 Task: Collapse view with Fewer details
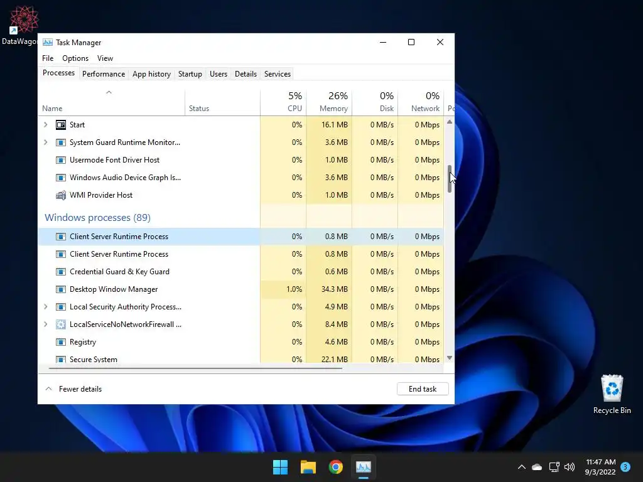(73, 389)
